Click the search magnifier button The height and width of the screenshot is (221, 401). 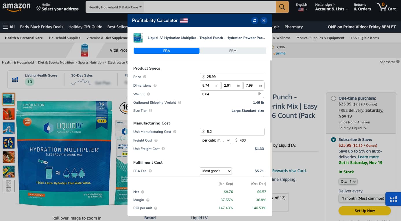tap(282, 7)
